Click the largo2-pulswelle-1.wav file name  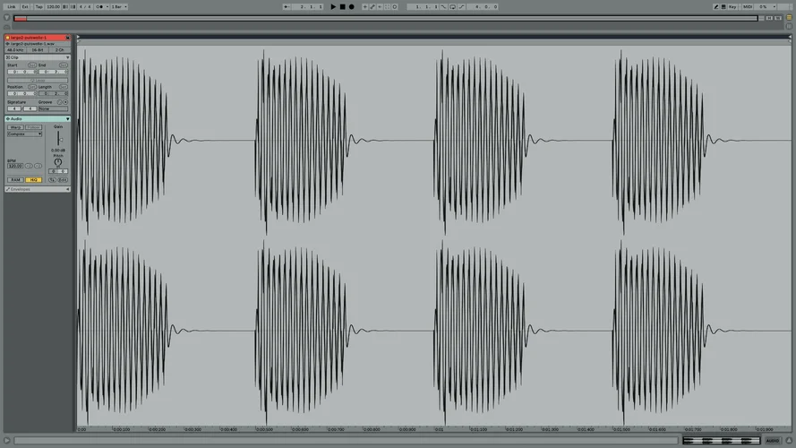point(32,44)
